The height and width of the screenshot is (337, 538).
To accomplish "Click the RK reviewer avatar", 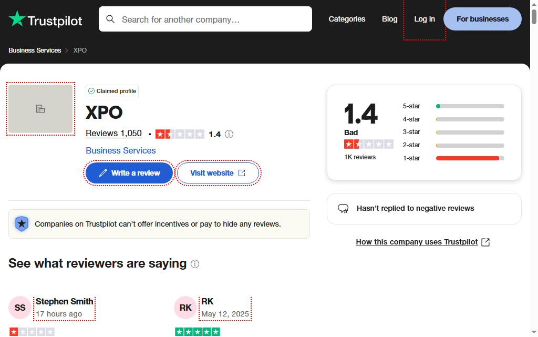I will [185, 308].
